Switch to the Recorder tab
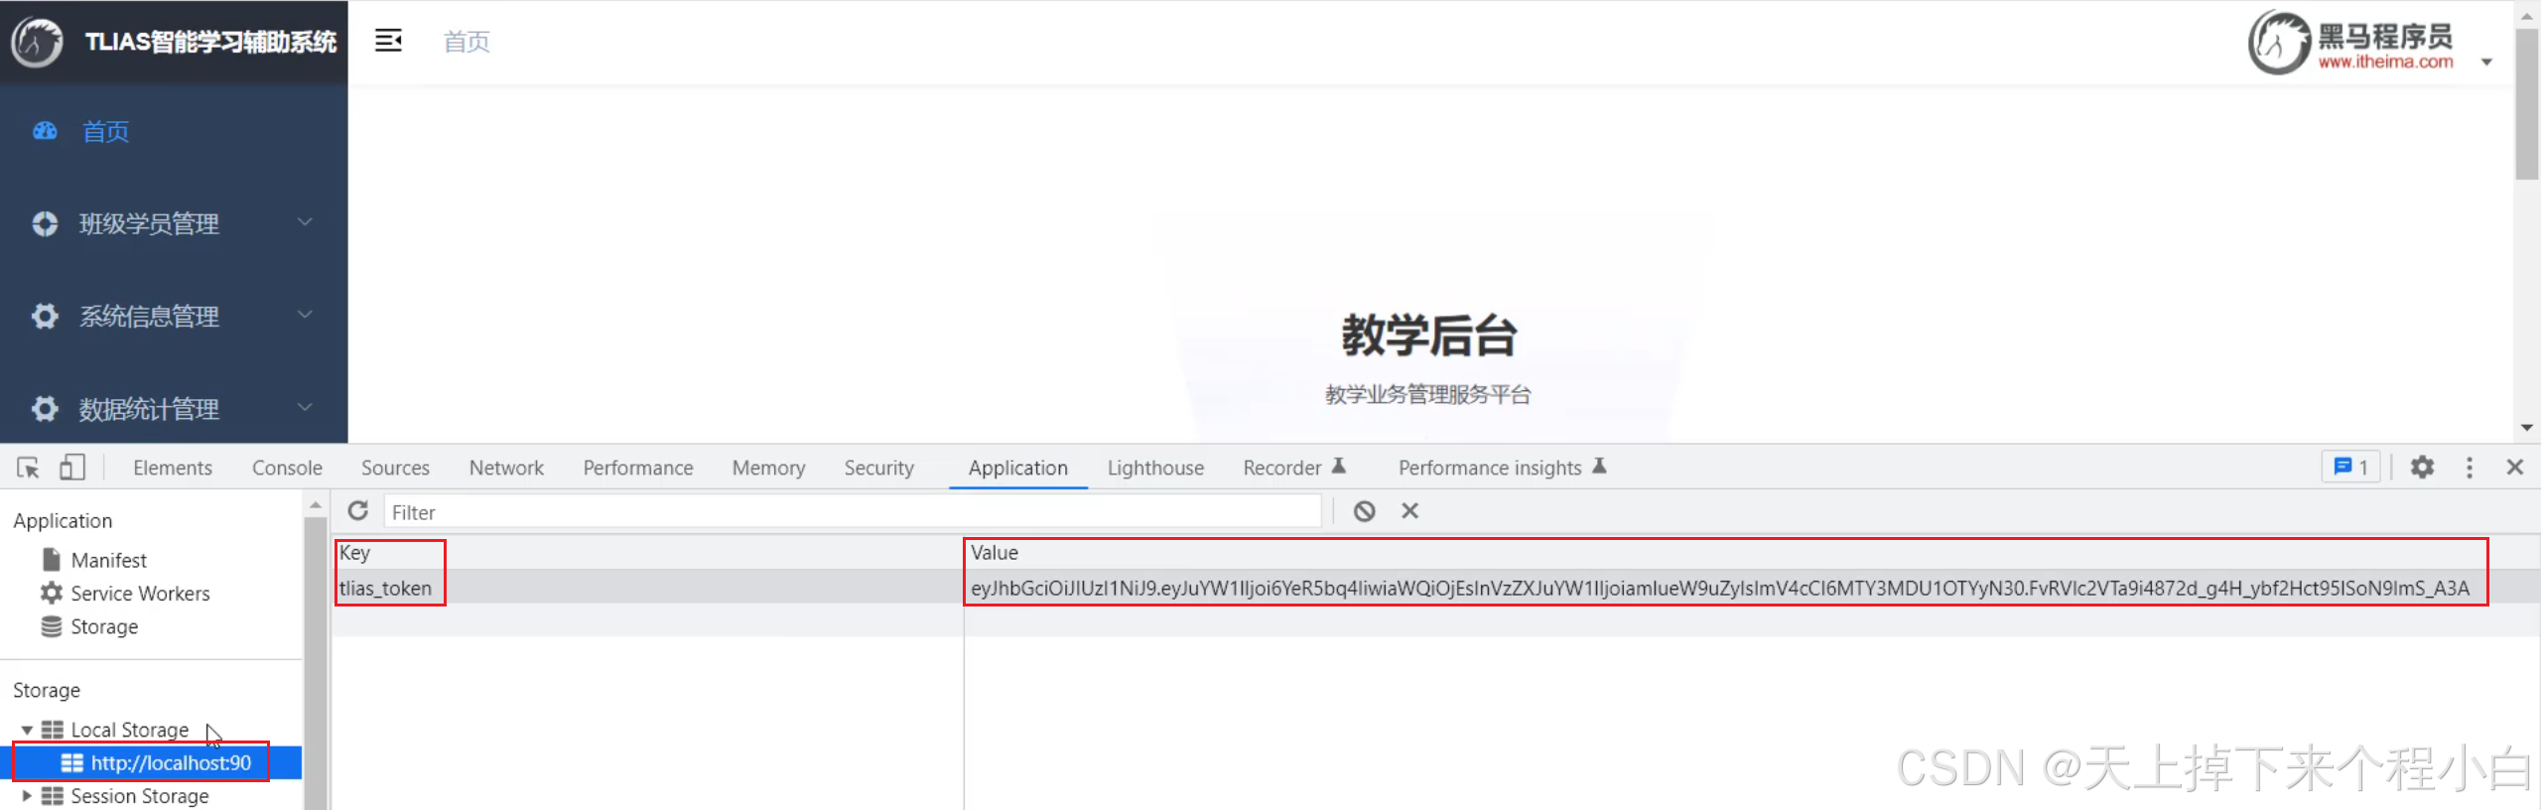Viewport: 2541px width, 810px height. click(x=1294, y=468)
